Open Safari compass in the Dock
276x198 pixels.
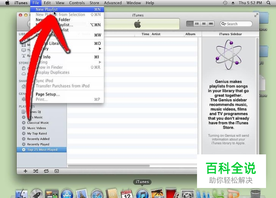[97, 194]
